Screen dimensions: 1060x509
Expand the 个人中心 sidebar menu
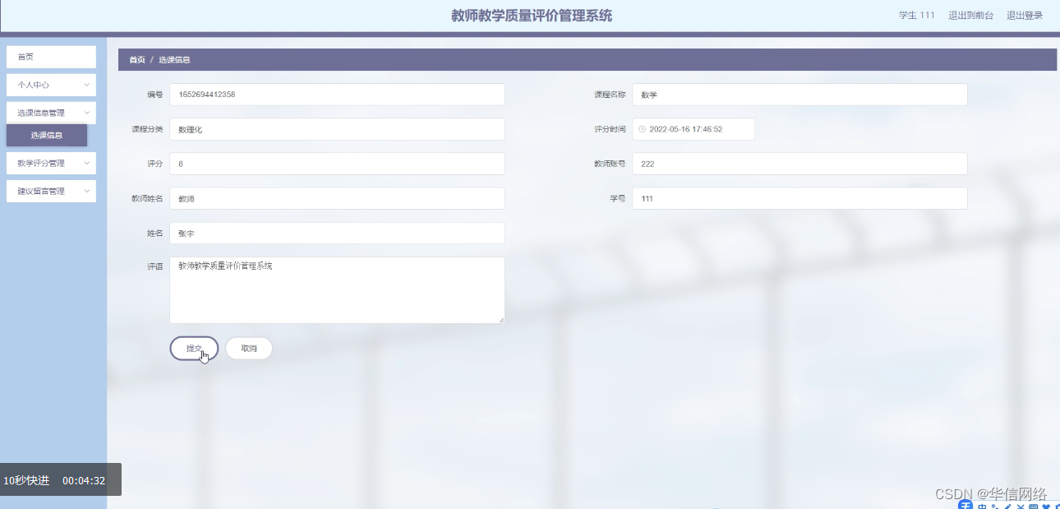(x=51, y=85)
